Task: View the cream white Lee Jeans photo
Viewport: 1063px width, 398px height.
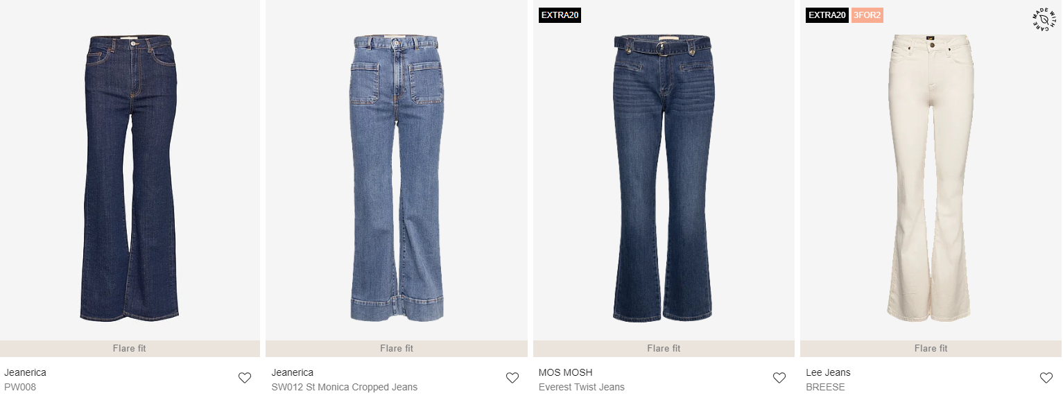Action: 931,178
